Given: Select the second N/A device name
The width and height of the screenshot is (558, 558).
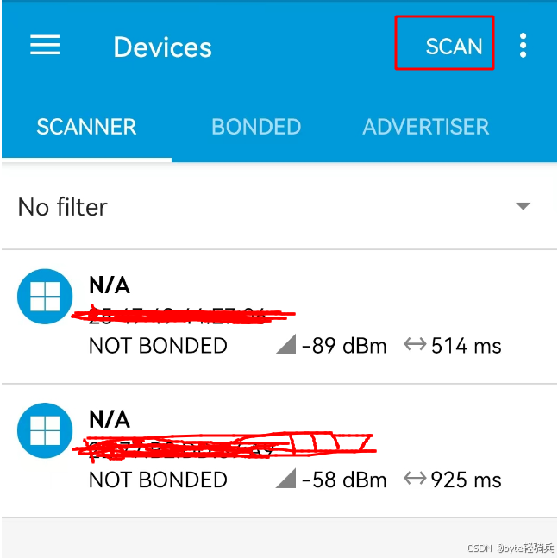Looking at the screenshot, I should click(110, 419).
